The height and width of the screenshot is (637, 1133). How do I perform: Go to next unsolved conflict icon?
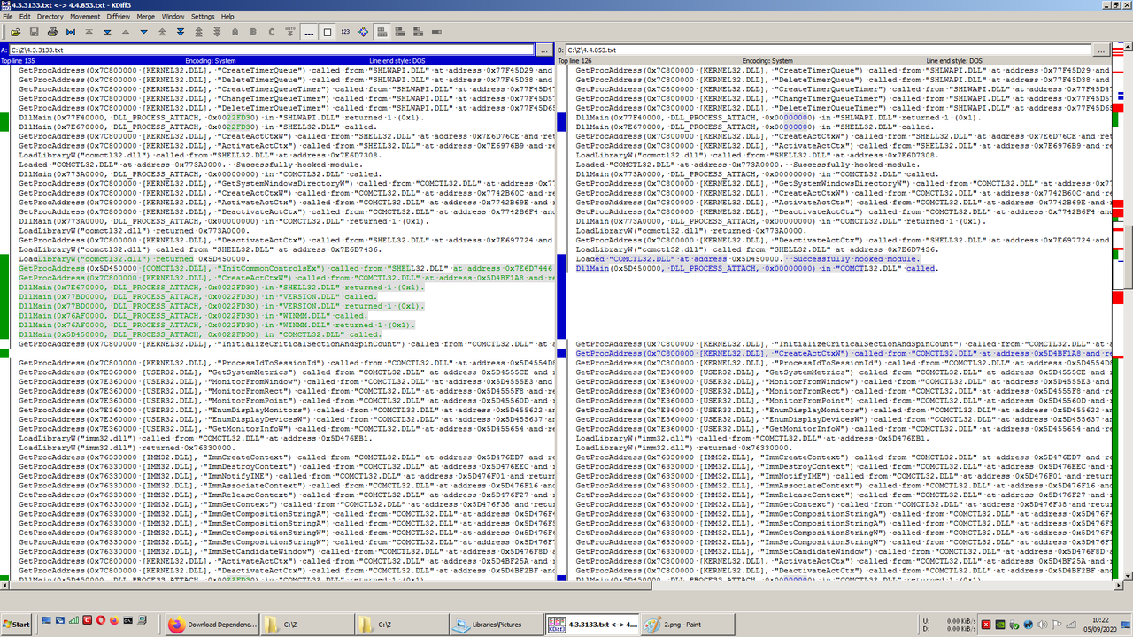click(x=217, y=32)
